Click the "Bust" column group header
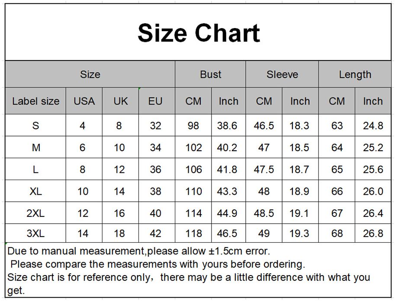Viewport: 395px width, 301px height. 211,74
